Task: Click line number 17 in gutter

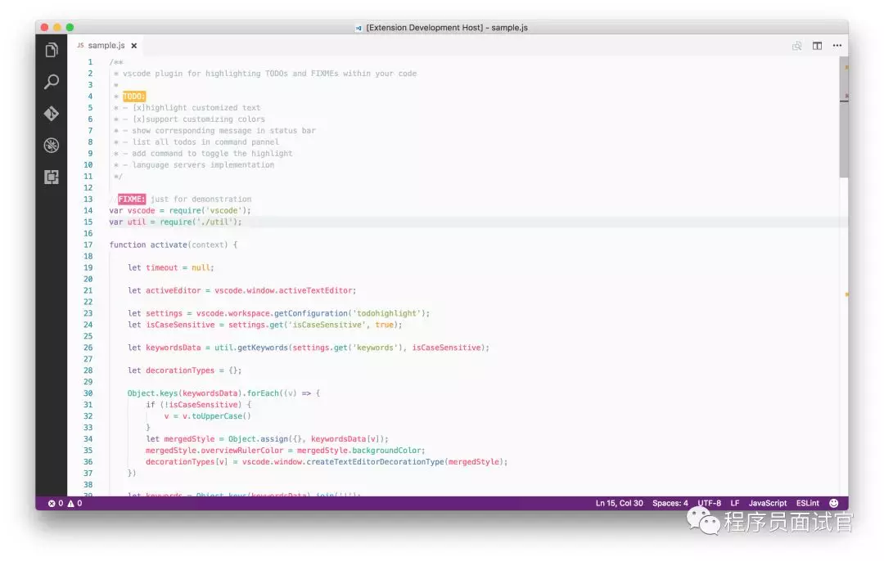Action: [x=88, y=245]
